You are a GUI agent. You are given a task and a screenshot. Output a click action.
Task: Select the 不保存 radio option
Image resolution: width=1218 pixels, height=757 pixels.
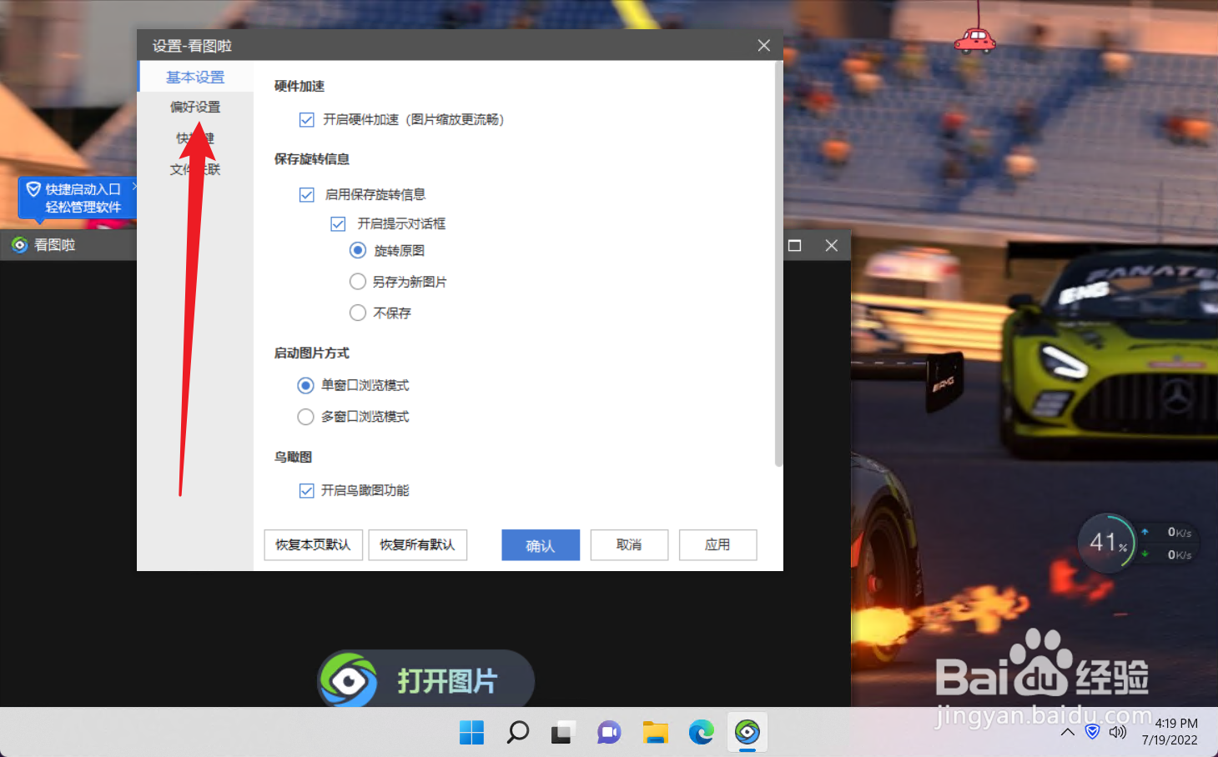coord(358,313)
